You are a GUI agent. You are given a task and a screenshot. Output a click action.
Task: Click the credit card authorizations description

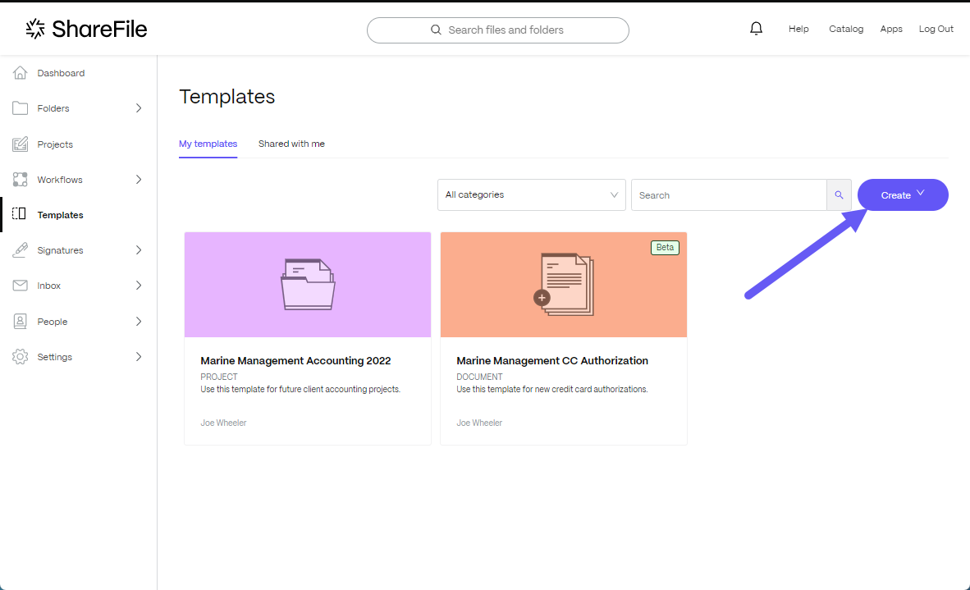(552, 390)
